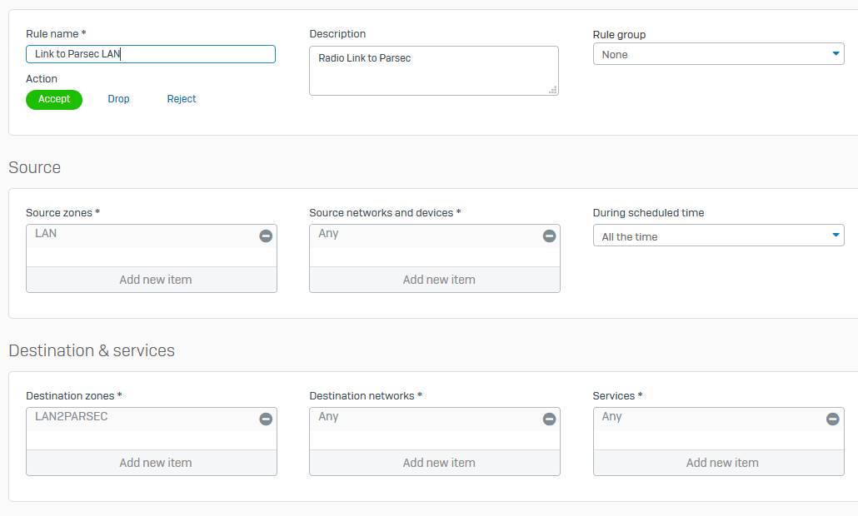
Task: Remove Any from Destination networks
Action: 549,419
